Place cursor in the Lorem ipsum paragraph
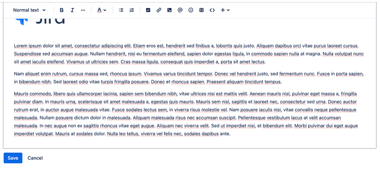380x174 pixels. [x=189, y=54]
